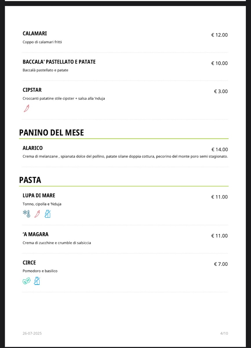251x348 pixels.
Task: Click the Panino del Mese section heading
Action: pos(52,133)
